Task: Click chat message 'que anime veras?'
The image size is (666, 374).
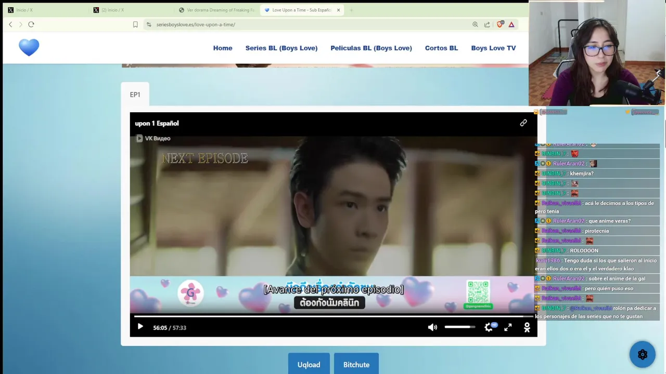Action: [x=609, y=221]
